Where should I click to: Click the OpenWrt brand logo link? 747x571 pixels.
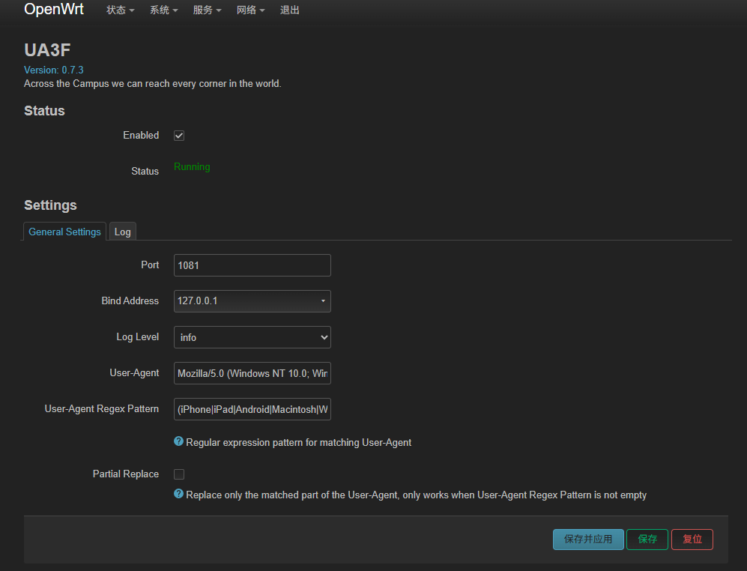[x=54, y=10]
